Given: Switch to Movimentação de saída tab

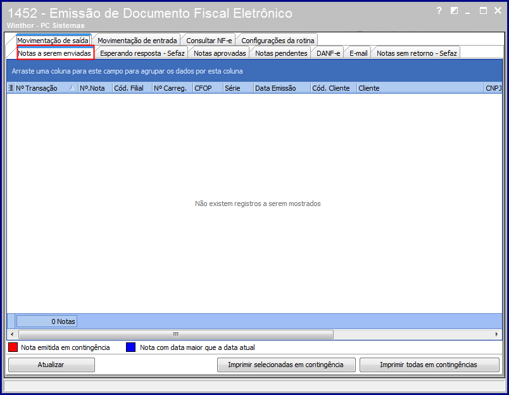Looking at the screenshot, I should pyautogui.click(x=53, y=41).
